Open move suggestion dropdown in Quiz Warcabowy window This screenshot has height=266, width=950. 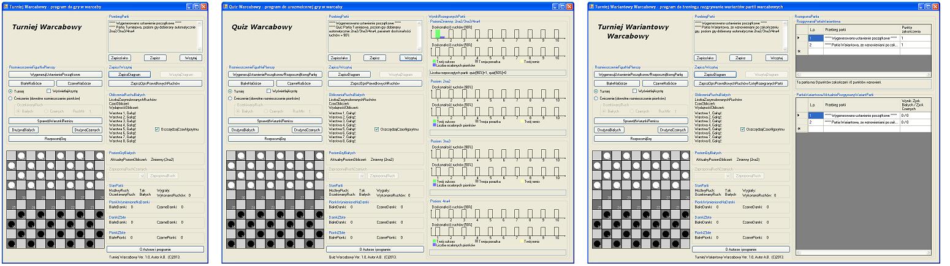tap(362, 175)
